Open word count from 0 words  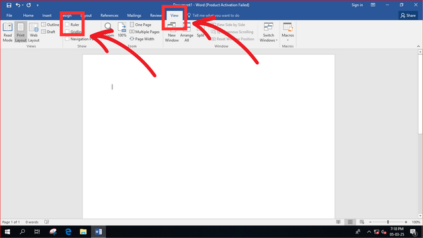[x=32, y=222]
